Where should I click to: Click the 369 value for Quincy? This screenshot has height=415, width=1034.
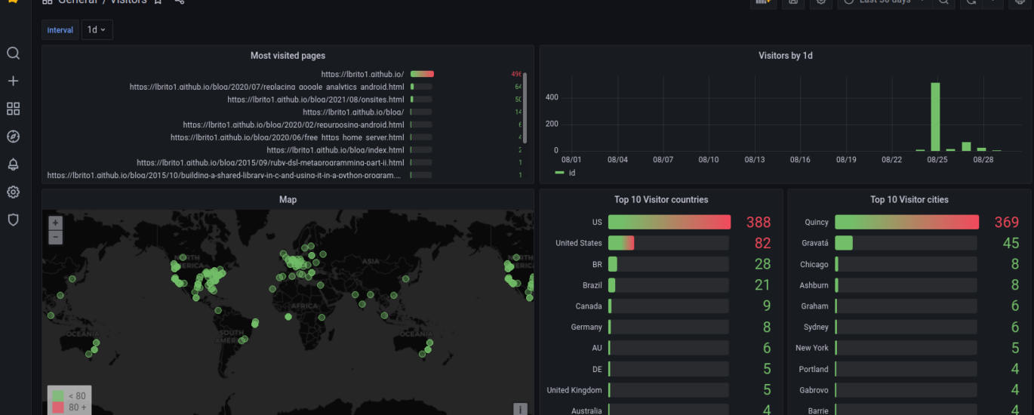pos(1007,222)
